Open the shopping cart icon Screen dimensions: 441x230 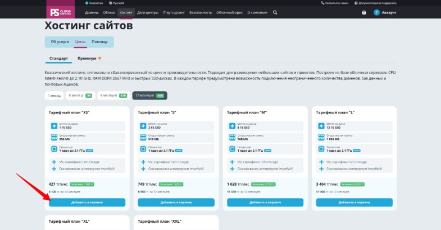pyautogui.click(x=364, y=12)
